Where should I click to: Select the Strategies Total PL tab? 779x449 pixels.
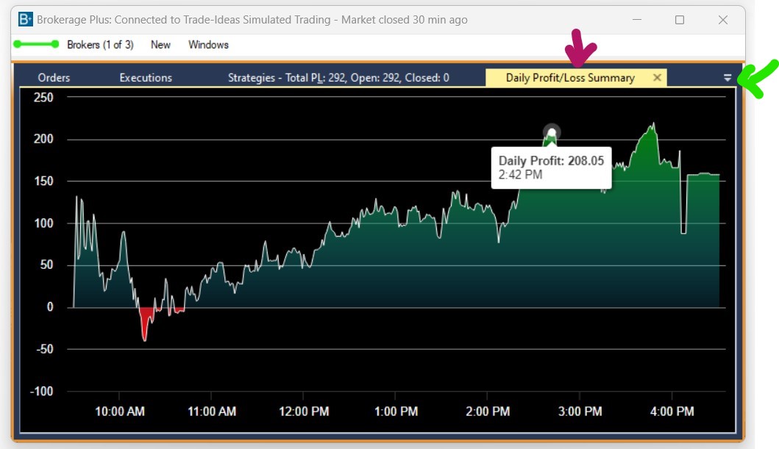tap(338, 78)
